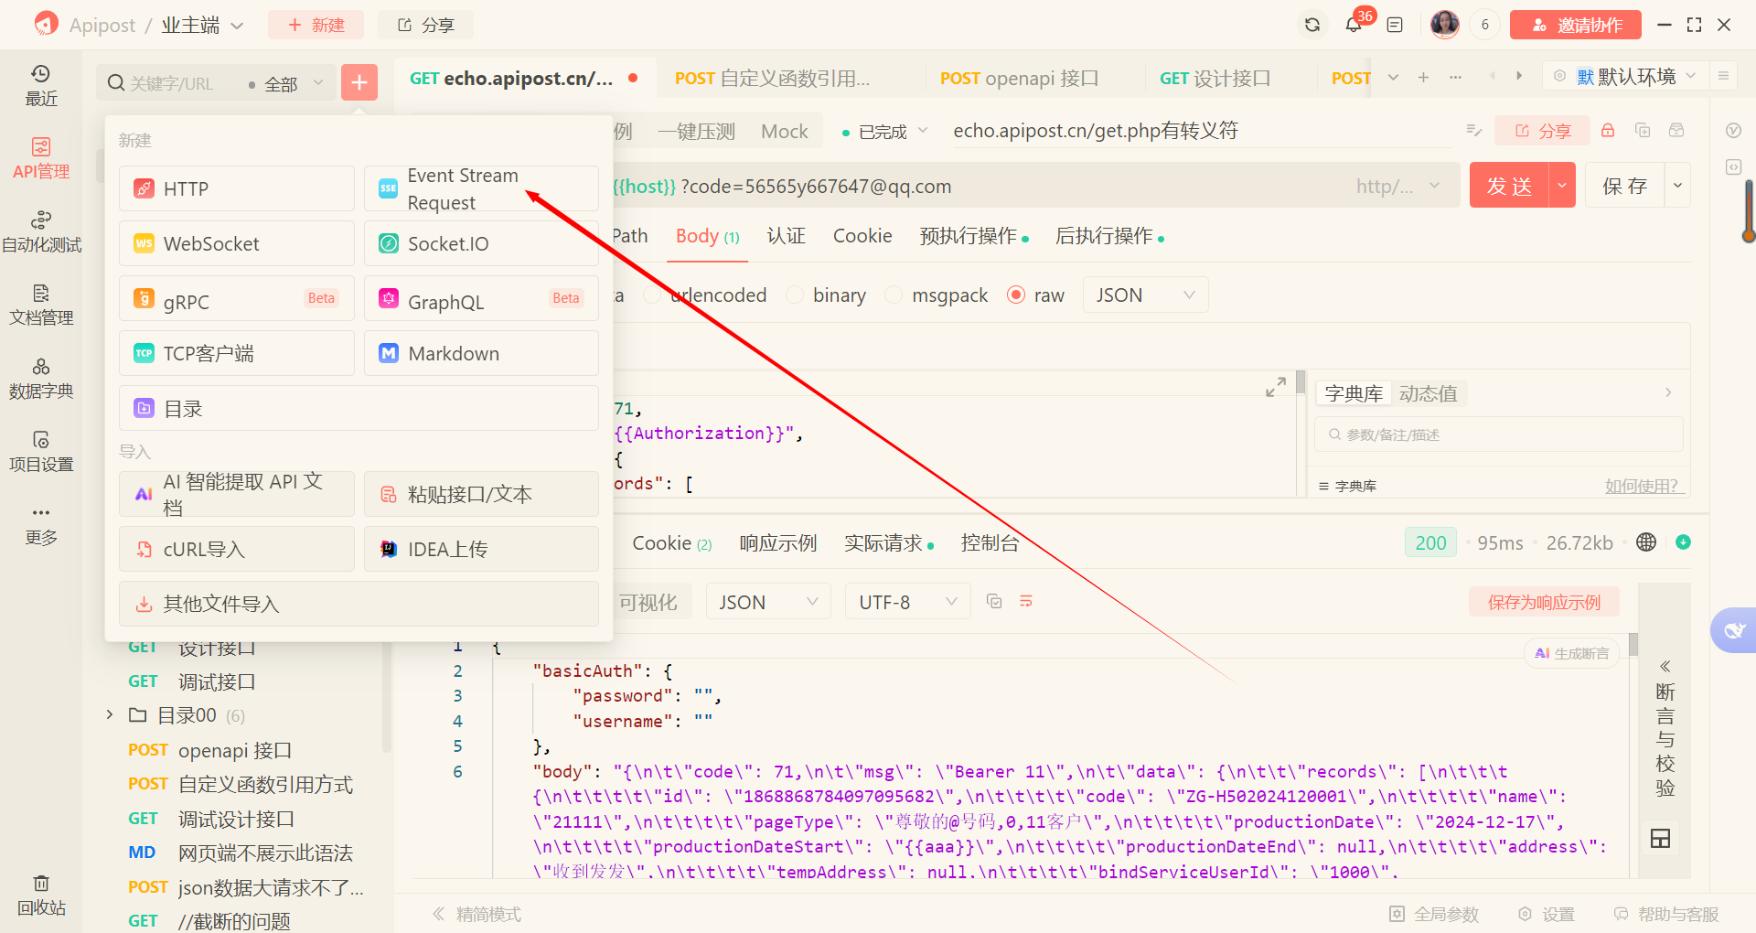Switch to the Cookie request tab
Image resolution: width=1756 pixels, height=933 pixels.
[x=862, y=236]
